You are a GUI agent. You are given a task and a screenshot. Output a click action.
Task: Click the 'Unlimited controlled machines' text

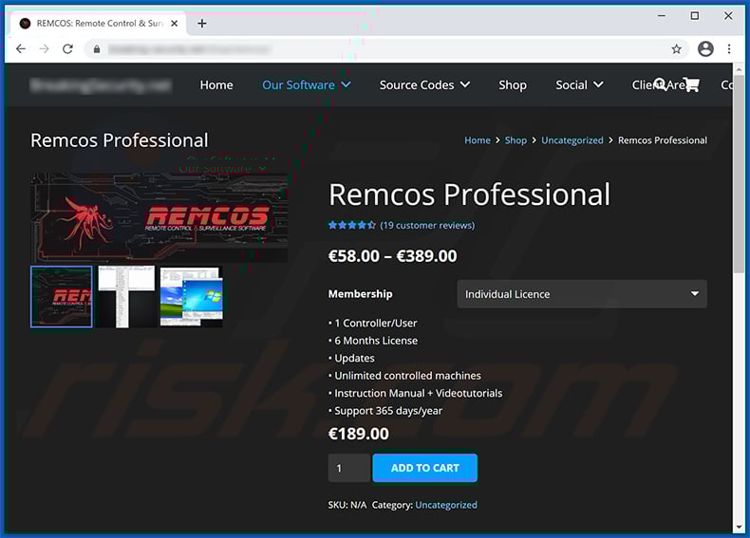407,376
